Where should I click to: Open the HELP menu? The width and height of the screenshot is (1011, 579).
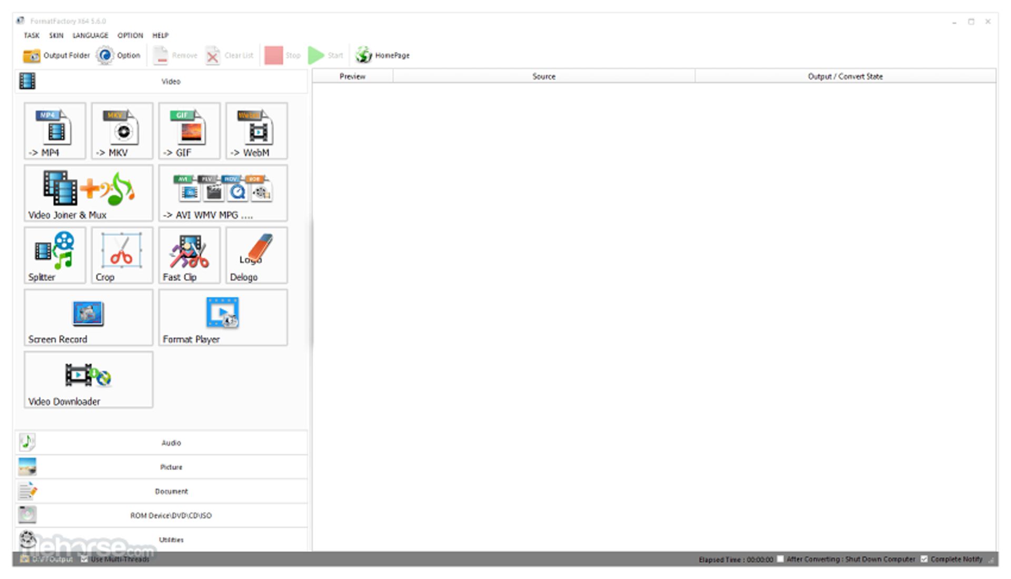coord(161,35)
